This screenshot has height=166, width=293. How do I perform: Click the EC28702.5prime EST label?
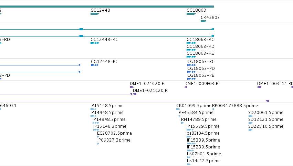115,134
